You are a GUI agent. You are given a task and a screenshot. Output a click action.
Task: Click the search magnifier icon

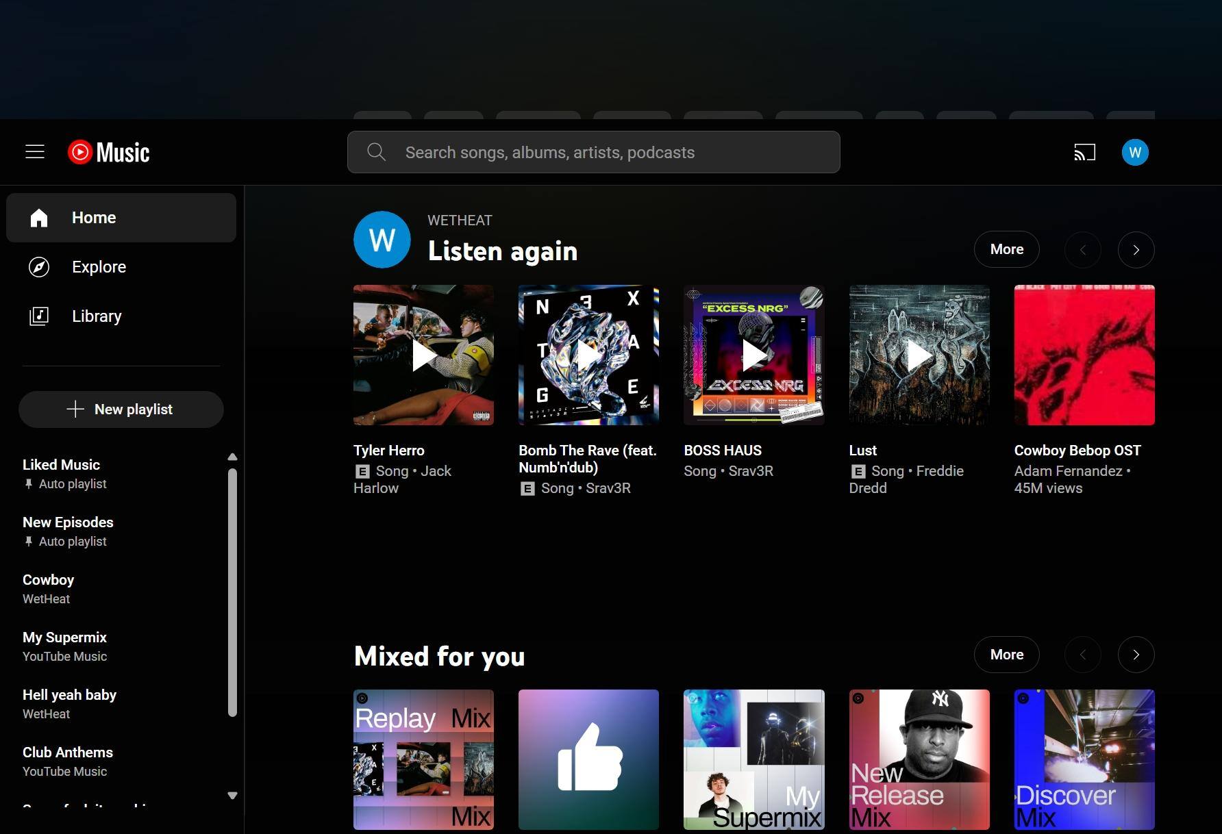tap(376, 152)
